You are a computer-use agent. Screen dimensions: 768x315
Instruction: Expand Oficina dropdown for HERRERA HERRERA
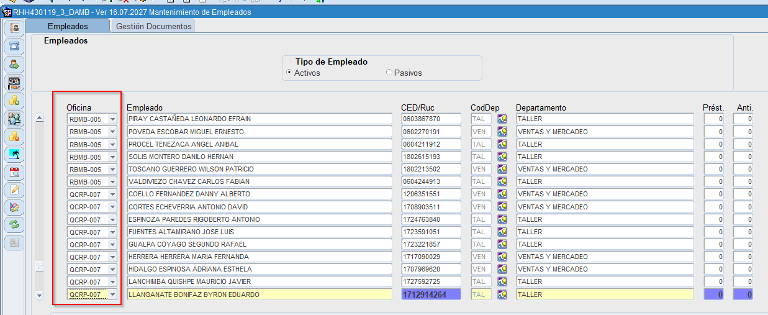click(112, 257)
